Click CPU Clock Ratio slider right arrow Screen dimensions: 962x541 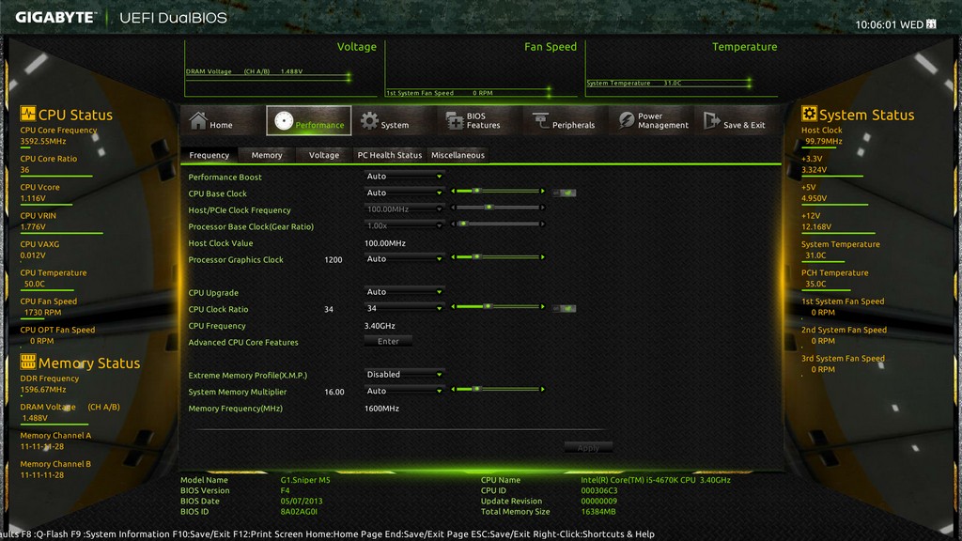[x=542, y=307]
